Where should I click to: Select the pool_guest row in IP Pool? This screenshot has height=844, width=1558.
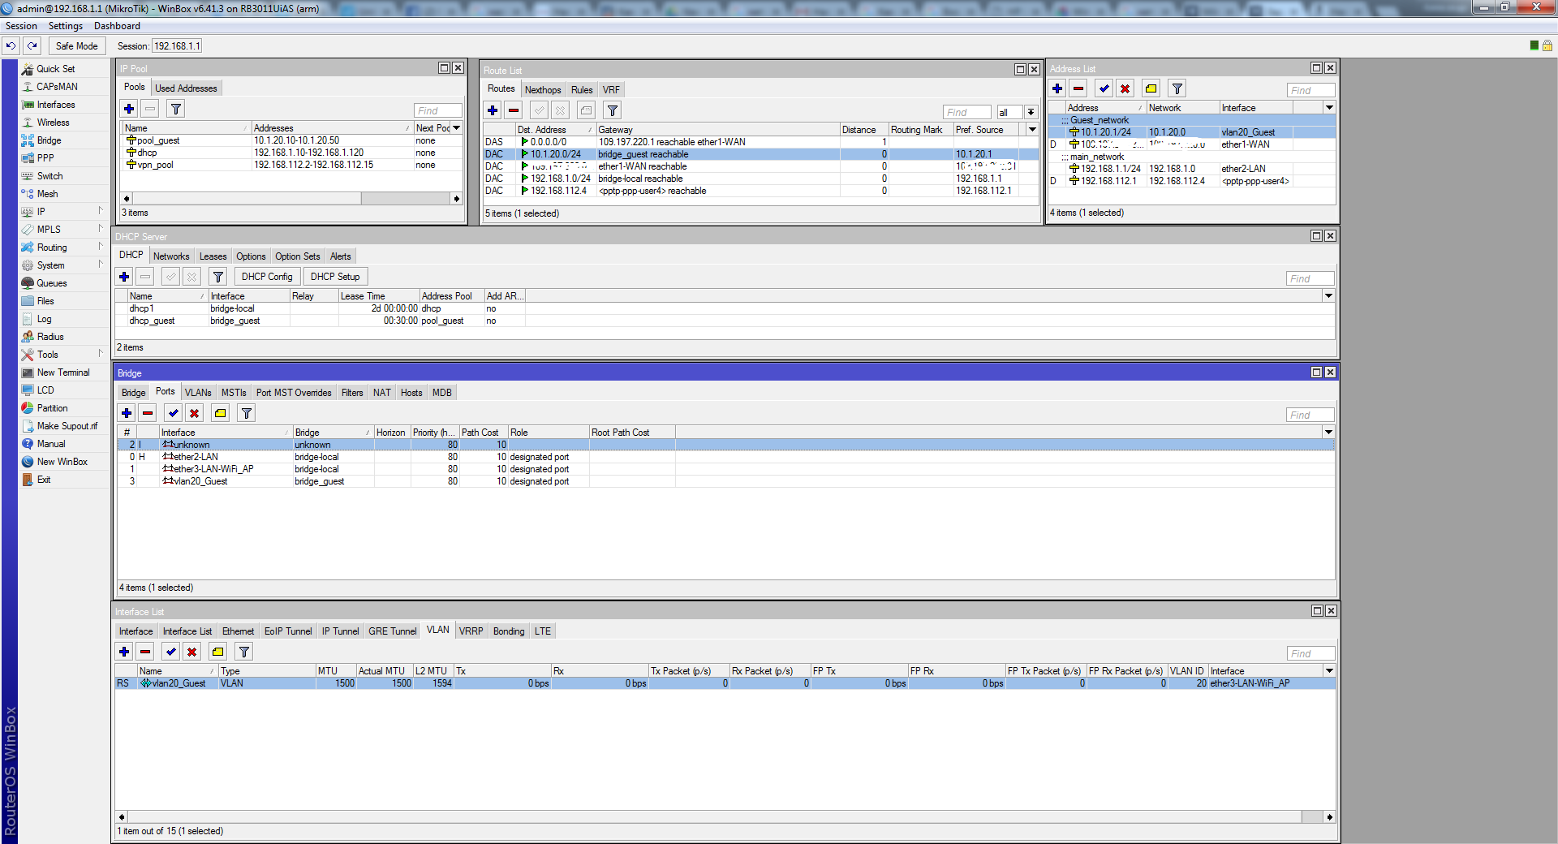[x=292, y=140]
